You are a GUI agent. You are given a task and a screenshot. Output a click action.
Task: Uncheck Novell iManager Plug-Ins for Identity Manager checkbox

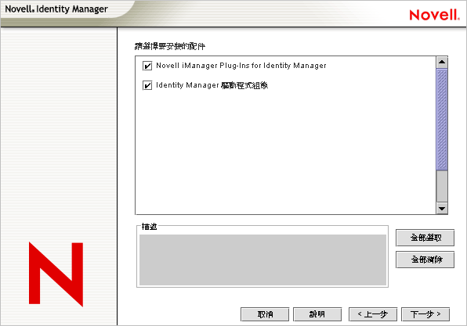coord(147,66)
